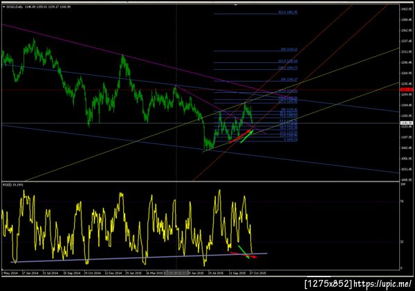Click the 27 Oct 2015 date label
415x291 pixels.
pos(257,273)
